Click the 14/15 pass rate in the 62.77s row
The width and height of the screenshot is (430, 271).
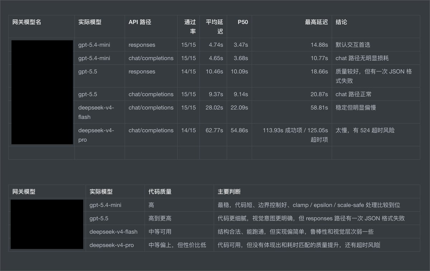[188, 130]
